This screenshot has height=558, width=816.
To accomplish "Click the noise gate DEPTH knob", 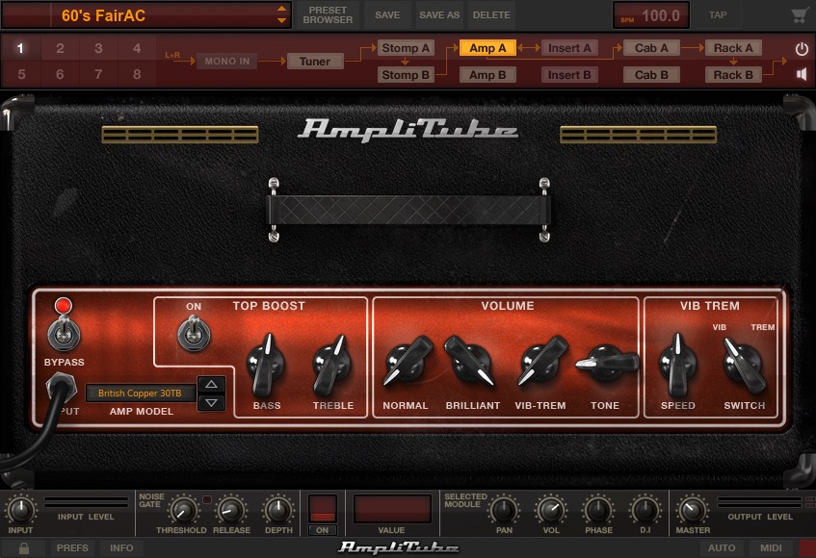I will click(x=278, y=510).
